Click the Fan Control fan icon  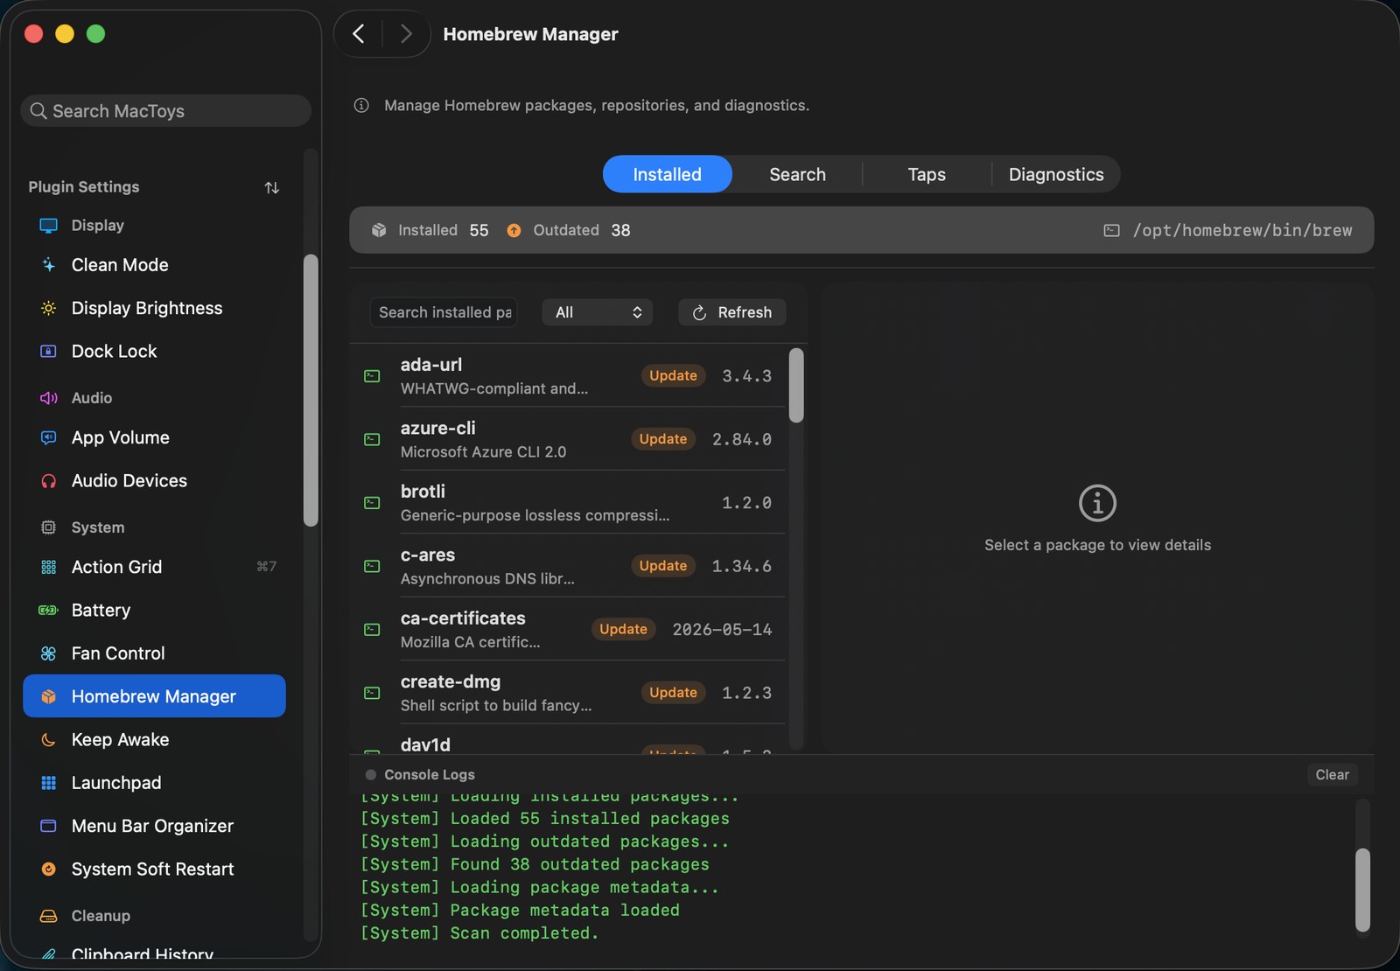click(x=48, y=653)
